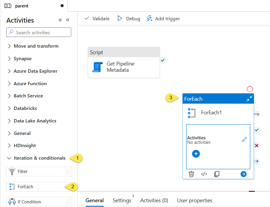270x207 pixels.
Task: Clone the ForEach activity with copy icon
Action: tap(217, 174)
